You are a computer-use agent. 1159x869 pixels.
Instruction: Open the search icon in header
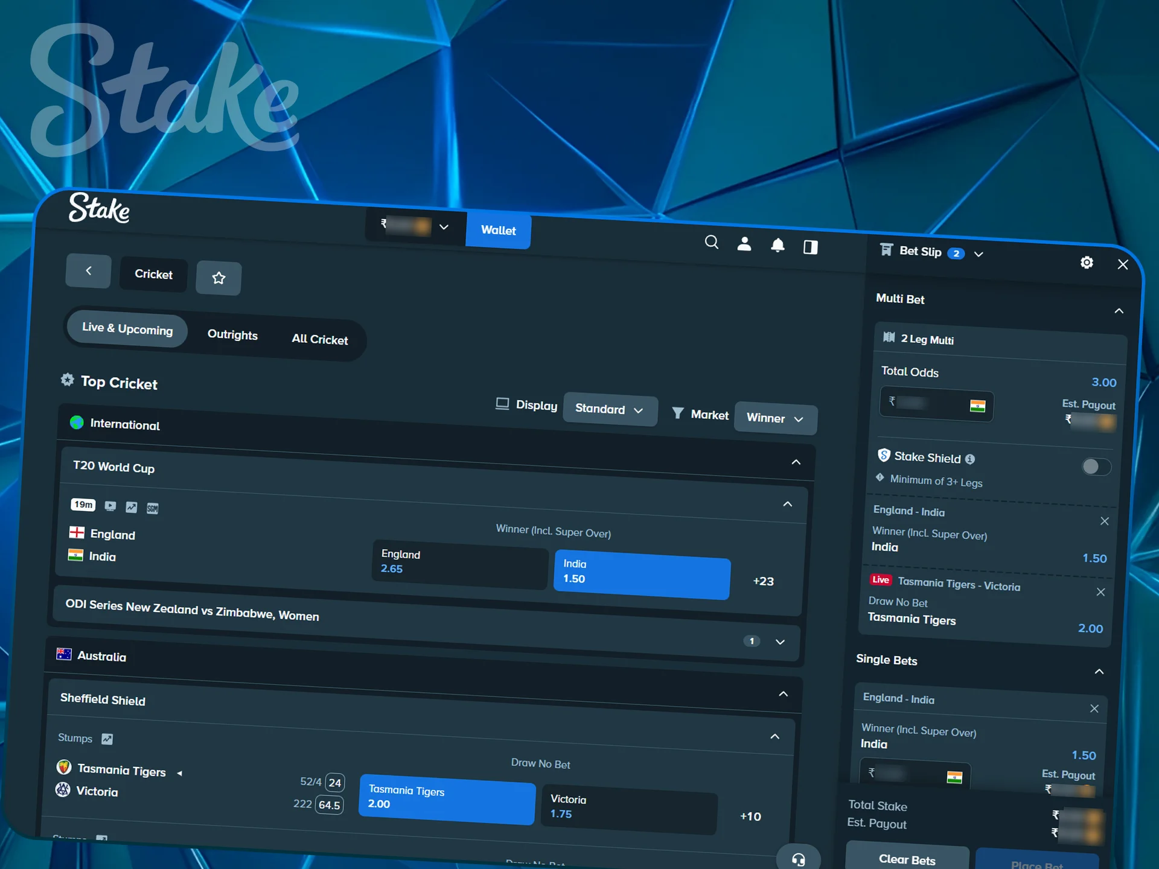tap(712, 243)
